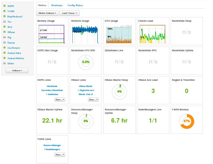
Task: Click the status icon beside ZooKeeper
Action: 4,48
